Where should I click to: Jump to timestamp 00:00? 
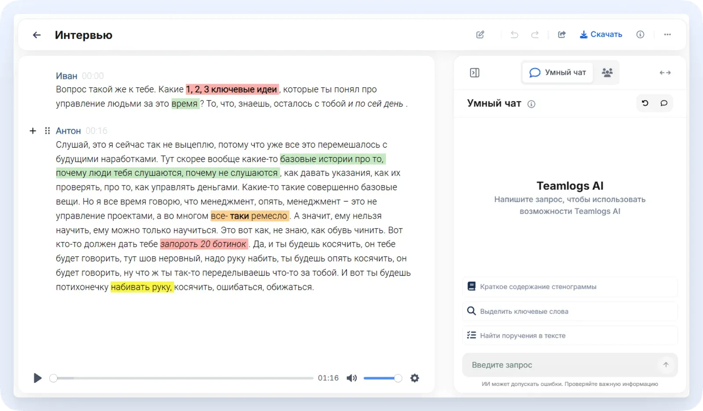(x=93, y=76)
